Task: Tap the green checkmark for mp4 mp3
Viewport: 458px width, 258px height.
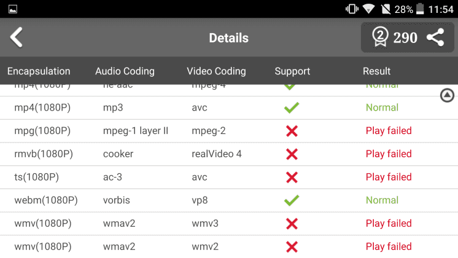Action: 292,107
